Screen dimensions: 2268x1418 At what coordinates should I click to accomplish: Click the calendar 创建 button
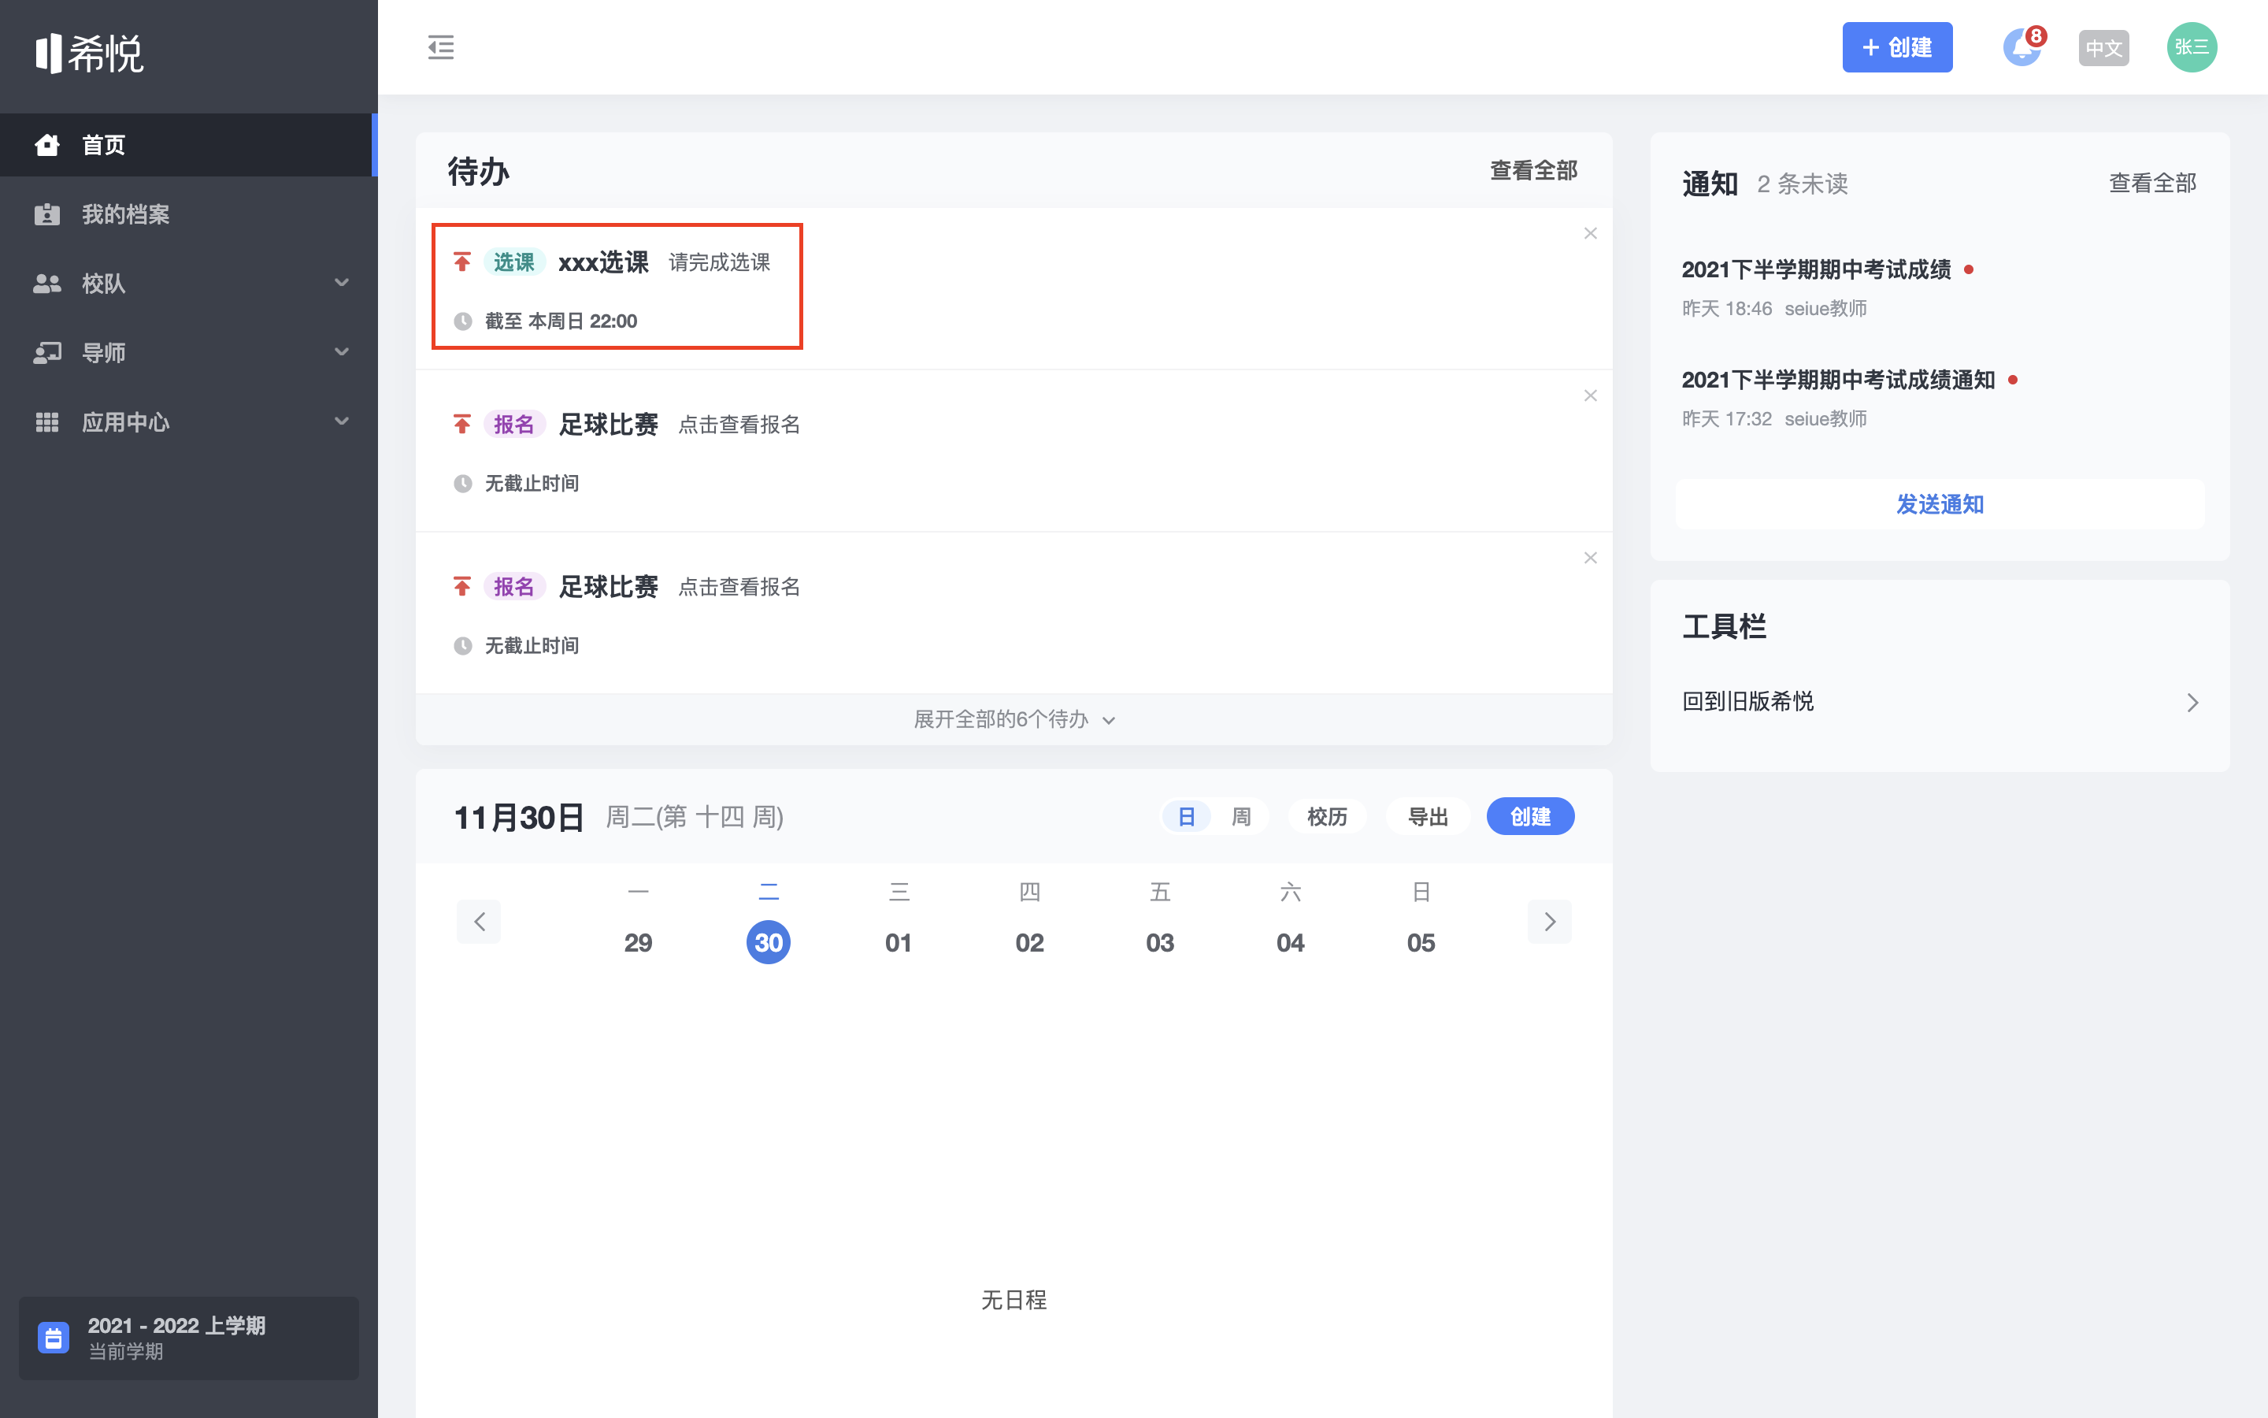point(1530,816)
